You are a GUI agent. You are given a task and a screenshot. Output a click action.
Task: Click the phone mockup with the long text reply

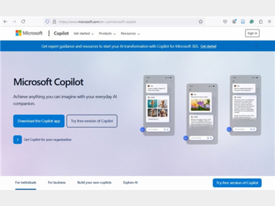point(245,105)
